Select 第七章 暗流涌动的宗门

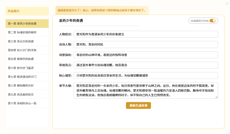click(x=27, y=77)
